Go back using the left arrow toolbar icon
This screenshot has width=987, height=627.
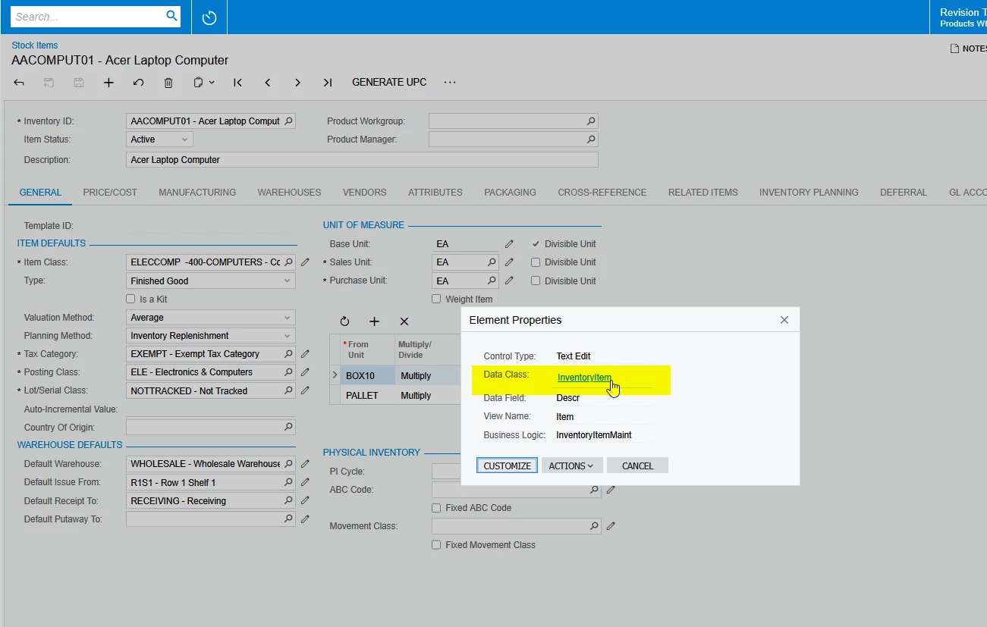pyautogui.click(x=19, y=83)
